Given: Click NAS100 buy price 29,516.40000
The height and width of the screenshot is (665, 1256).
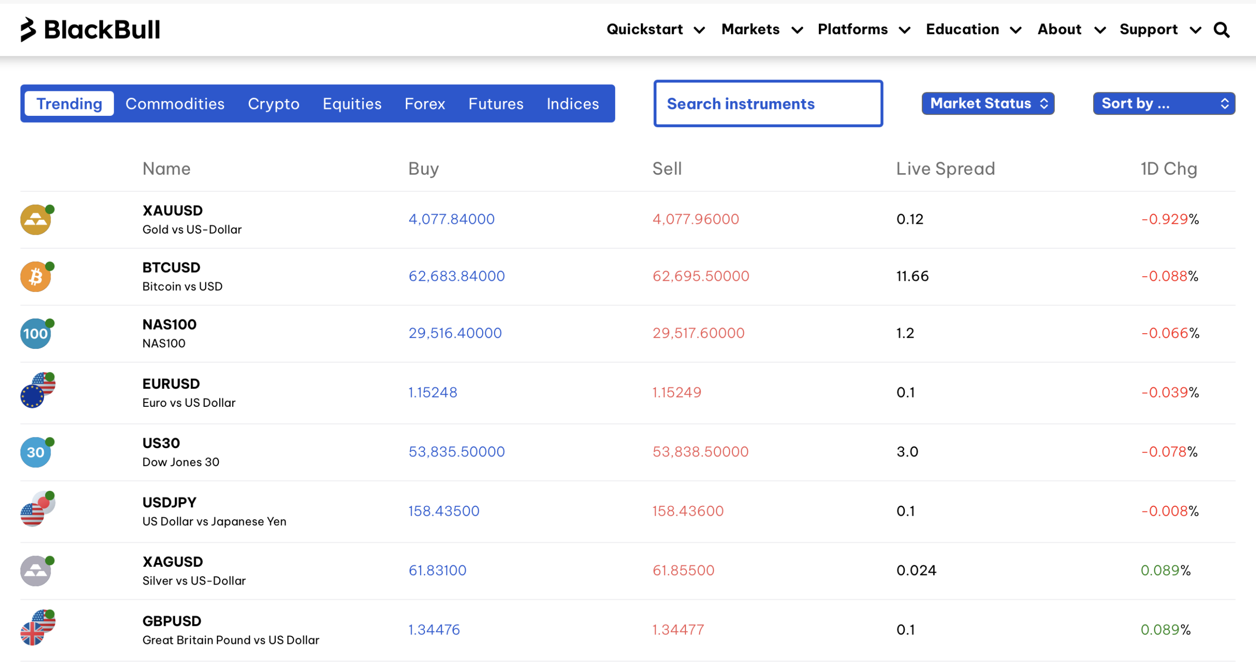Looking at the screenshot, I should tap(455, 333).
